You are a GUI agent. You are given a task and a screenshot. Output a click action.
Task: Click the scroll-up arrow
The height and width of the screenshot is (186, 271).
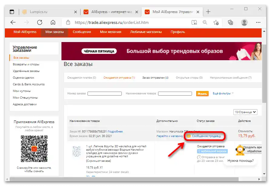[264, 31]
